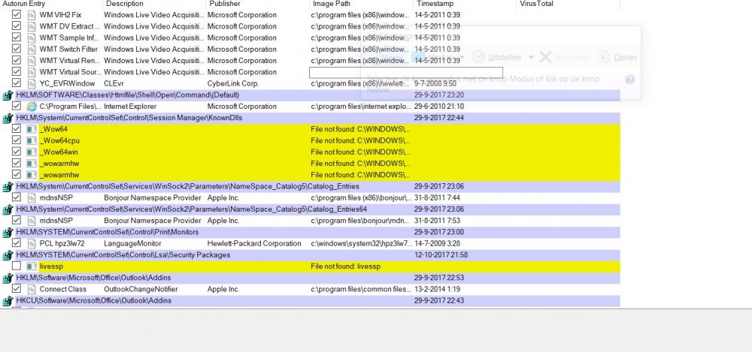Click the empty outlined box in the WMT Virtual Sour... row
The image size is (752, 352).
pos(406,72)
